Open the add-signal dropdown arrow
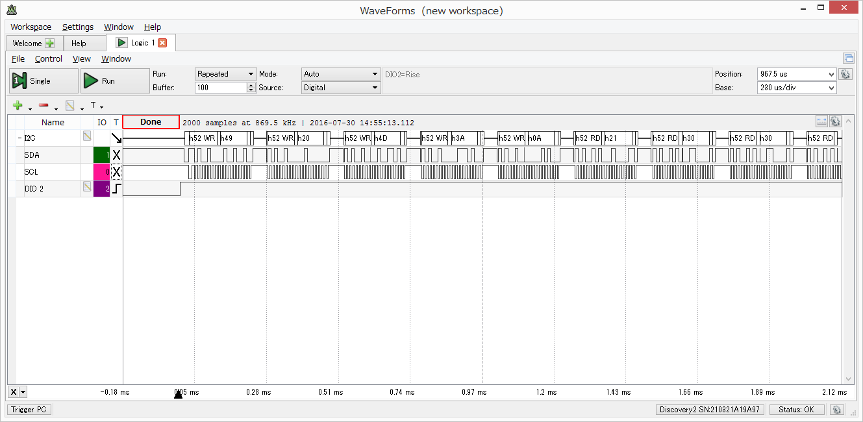The image size is (863, 422). click(30, 108)
